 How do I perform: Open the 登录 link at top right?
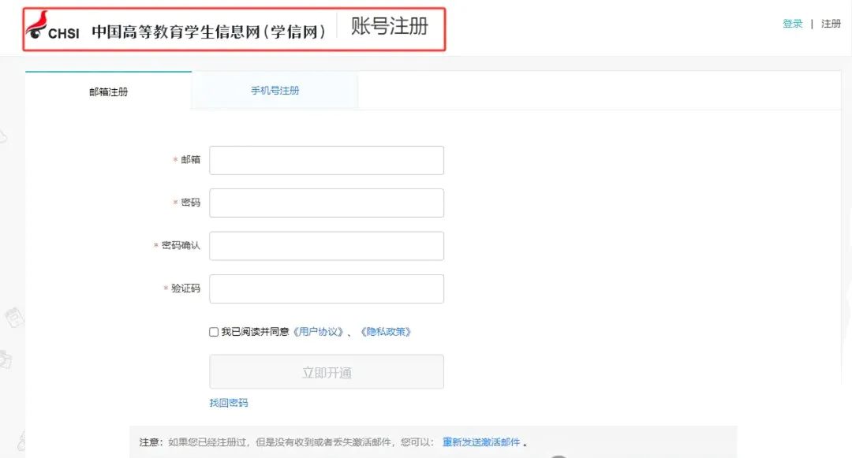(792, 24)
